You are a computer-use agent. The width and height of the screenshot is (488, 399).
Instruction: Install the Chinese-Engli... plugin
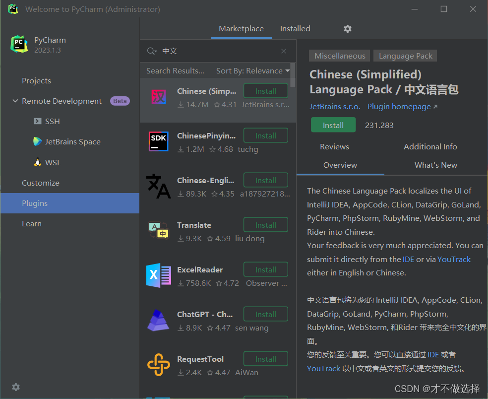tap(266, 180)
